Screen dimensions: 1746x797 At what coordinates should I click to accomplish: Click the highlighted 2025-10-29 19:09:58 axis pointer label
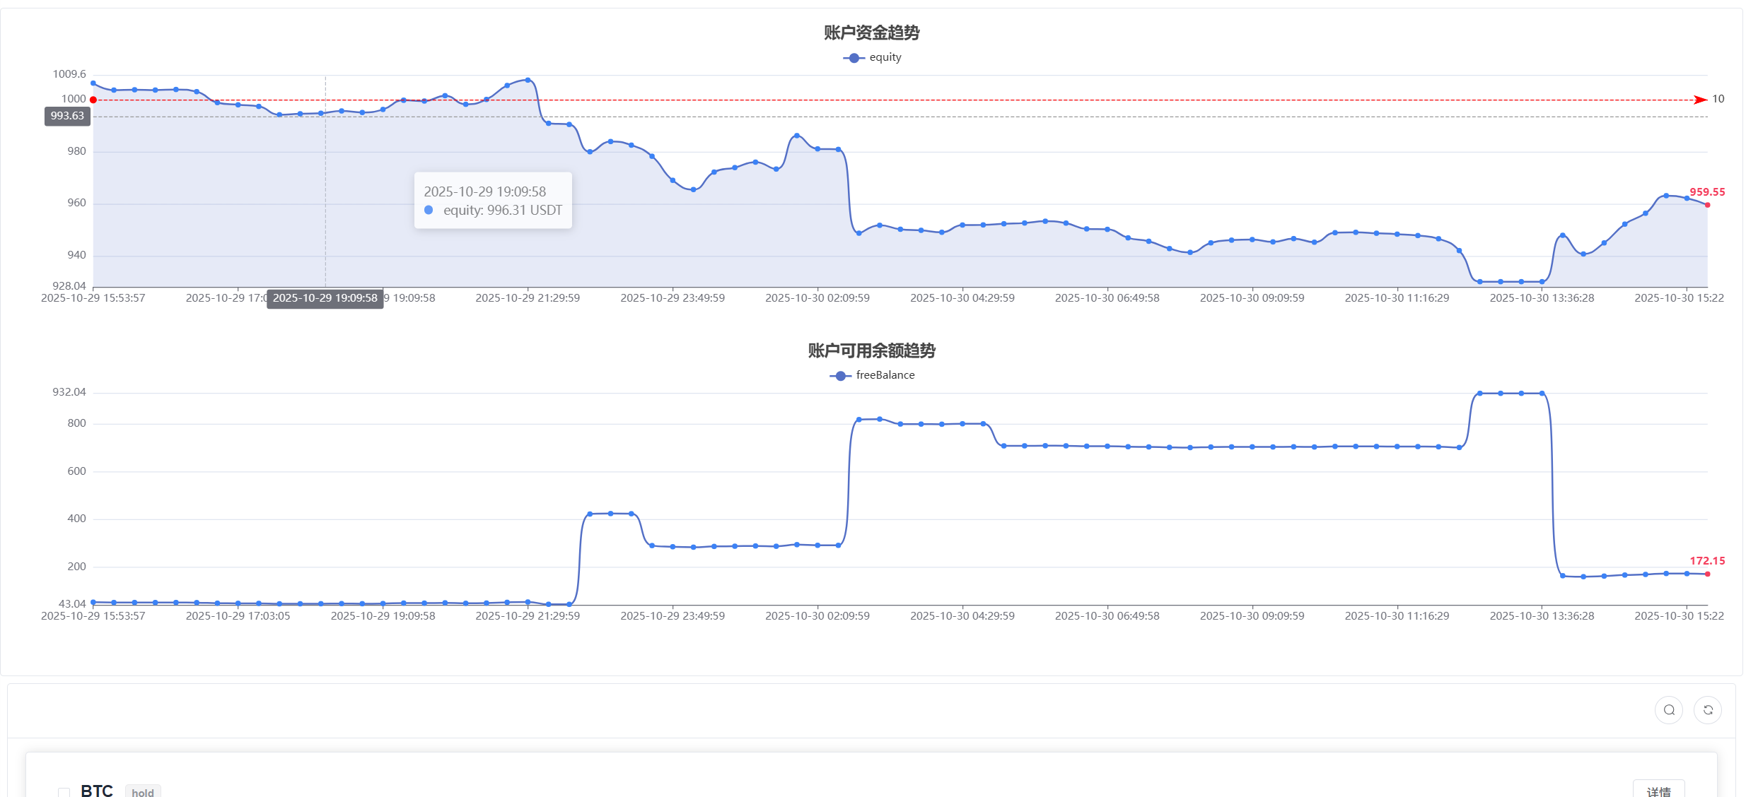coord(325,298)
